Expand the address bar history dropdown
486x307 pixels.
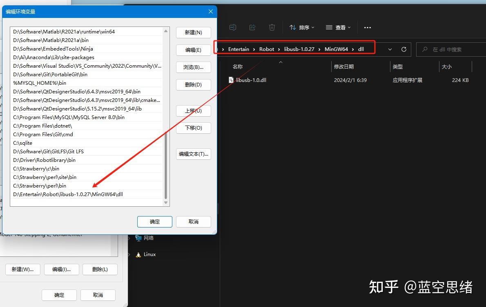(390, 49)
